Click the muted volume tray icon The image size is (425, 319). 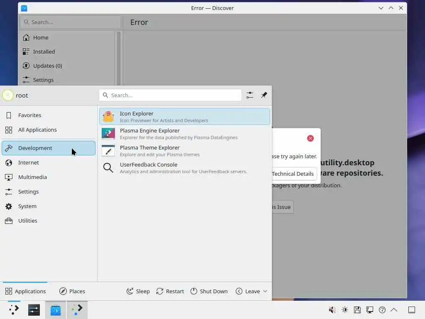pyautogui.click(x=332, y=310)
